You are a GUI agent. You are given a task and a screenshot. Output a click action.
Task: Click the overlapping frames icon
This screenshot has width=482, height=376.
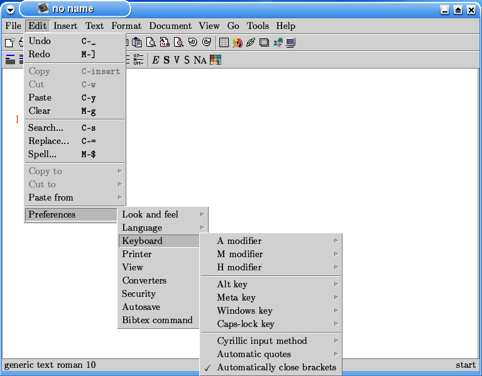point(264,42)
